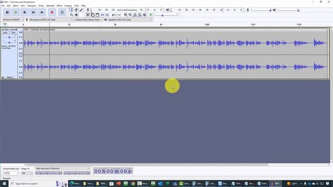The width and height of the screenshot is (333, 187).
Task: Select the Zoom (magnifier) tool
Action: pyautogui.click(x=72, y=15)
